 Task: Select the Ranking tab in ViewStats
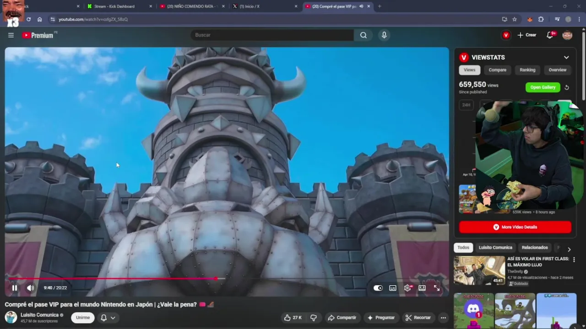(527, 70)
